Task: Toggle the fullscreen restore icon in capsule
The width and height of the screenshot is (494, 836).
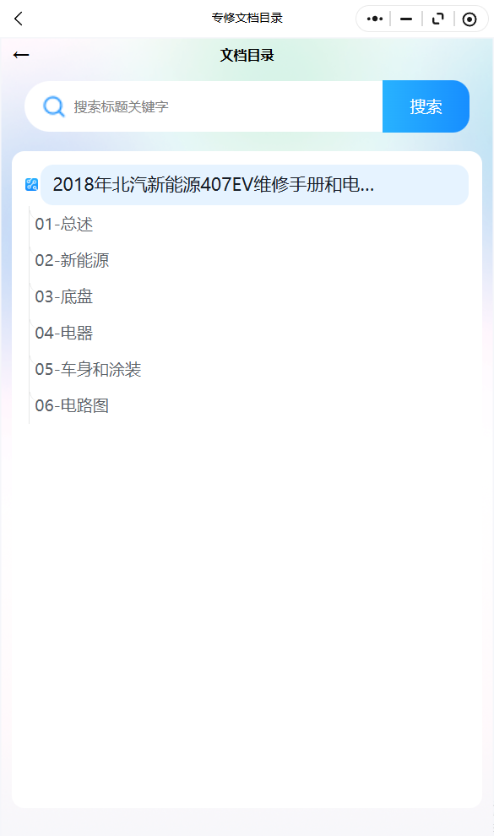Action: 438,19
